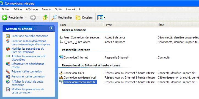This screenshot has height=99, width=199.
Task: Collapse the Gestion du réseau panel
Action: click(x=51, y=28)
